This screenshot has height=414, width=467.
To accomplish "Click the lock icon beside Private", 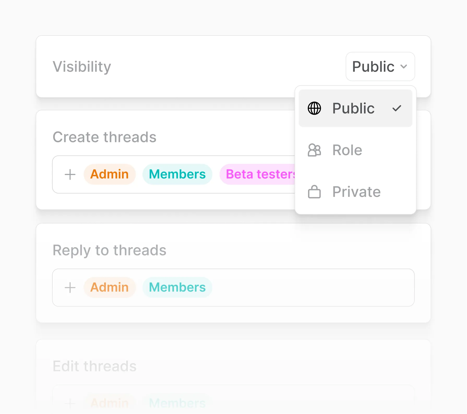I will (x=314, y=192).
